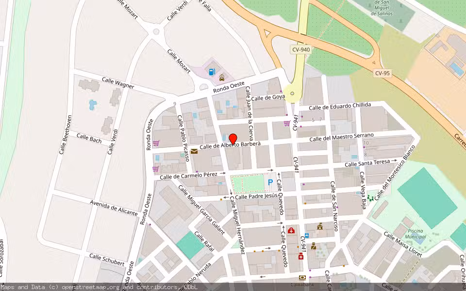Image resolution: width=466 pixels, height=291 pixels.
Task: Click the shopping cart icon above Calle de Carmelo Pérez
Action: point(155,169)
